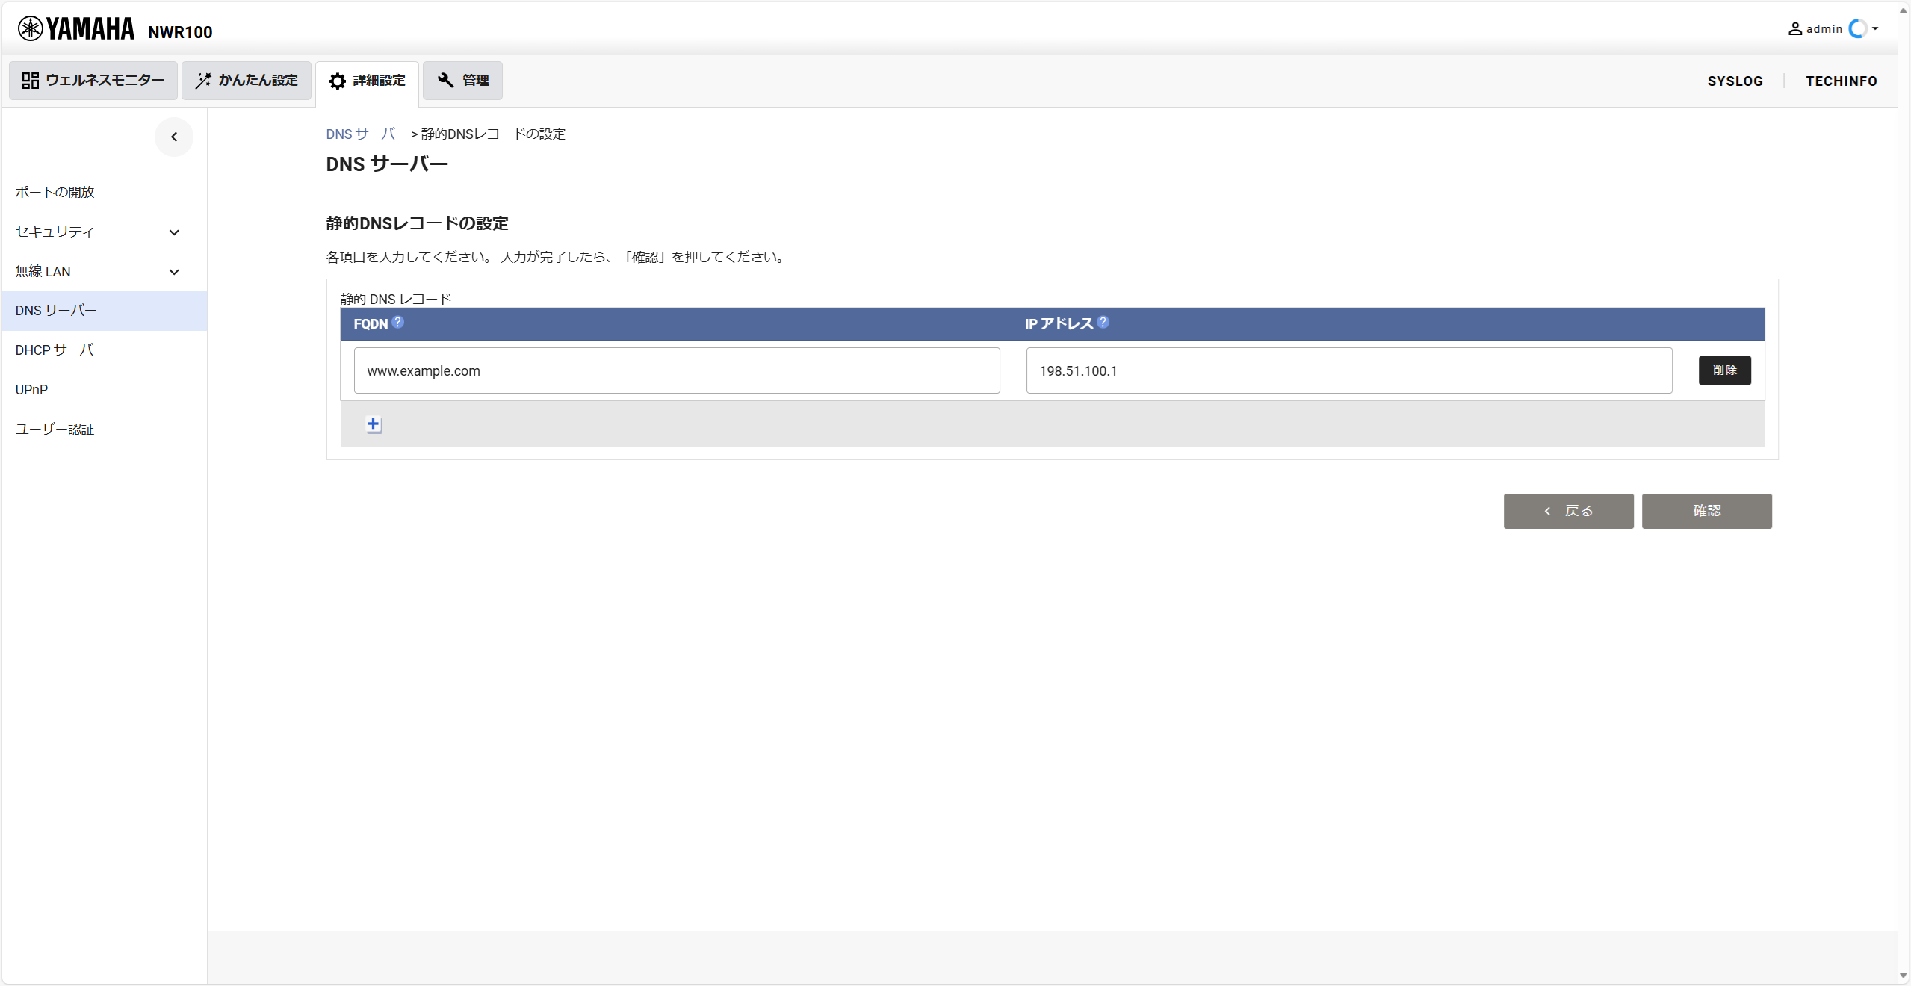Click the 削除 button for the DNS record

[1724, 370]
